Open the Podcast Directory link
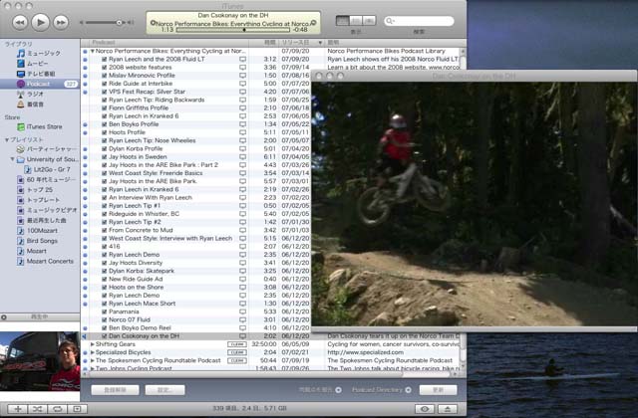 pyautogui.click(x=381, y=390)
